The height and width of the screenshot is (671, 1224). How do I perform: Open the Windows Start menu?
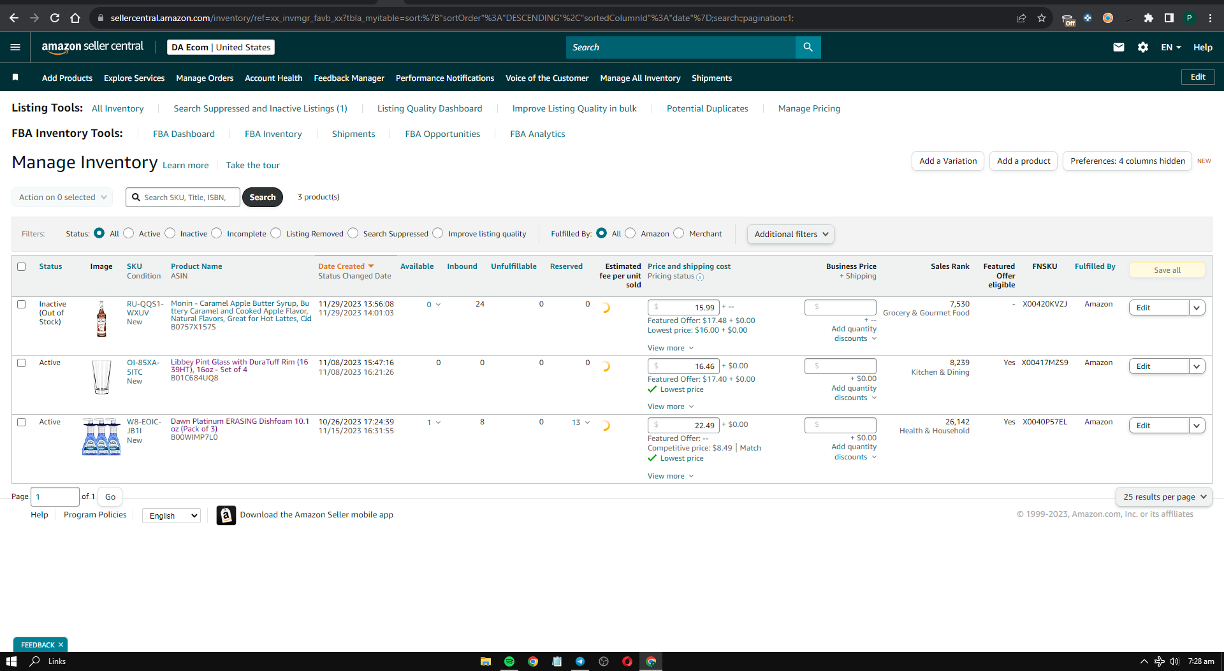pyautogui.click(x=11, y=661)
